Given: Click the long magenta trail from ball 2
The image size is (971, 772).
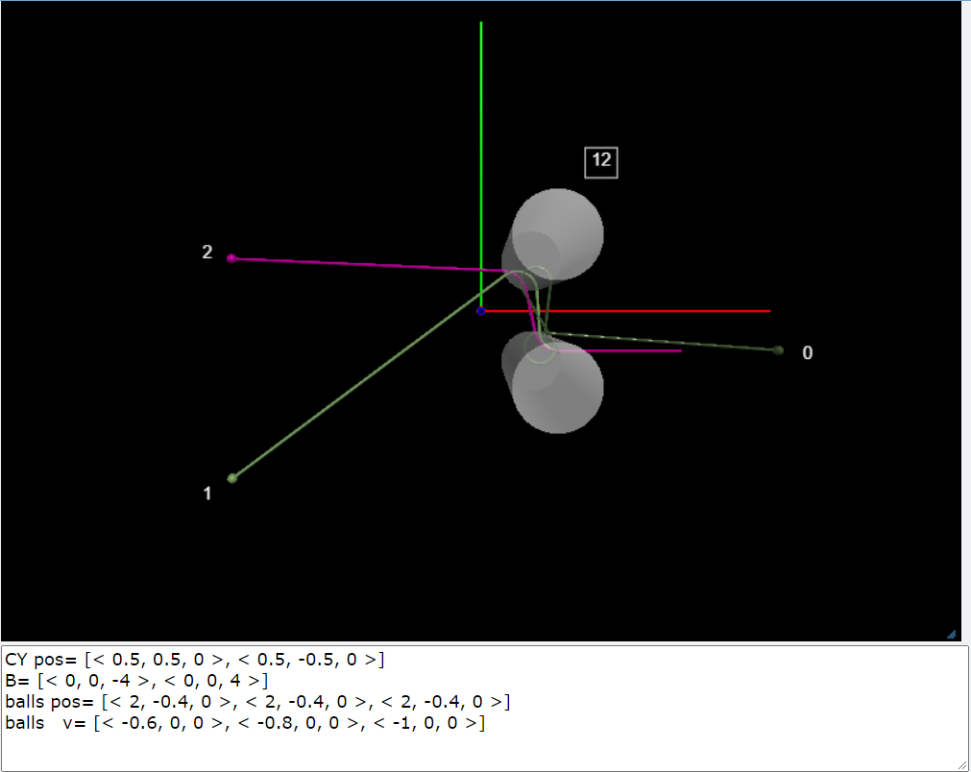Looking at the screenshot, I should [365, 264].
